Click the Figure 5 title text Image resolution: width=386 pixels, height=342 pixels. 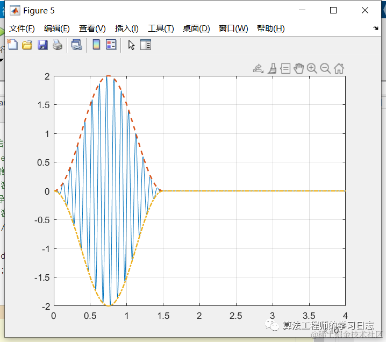coord(39,11)
